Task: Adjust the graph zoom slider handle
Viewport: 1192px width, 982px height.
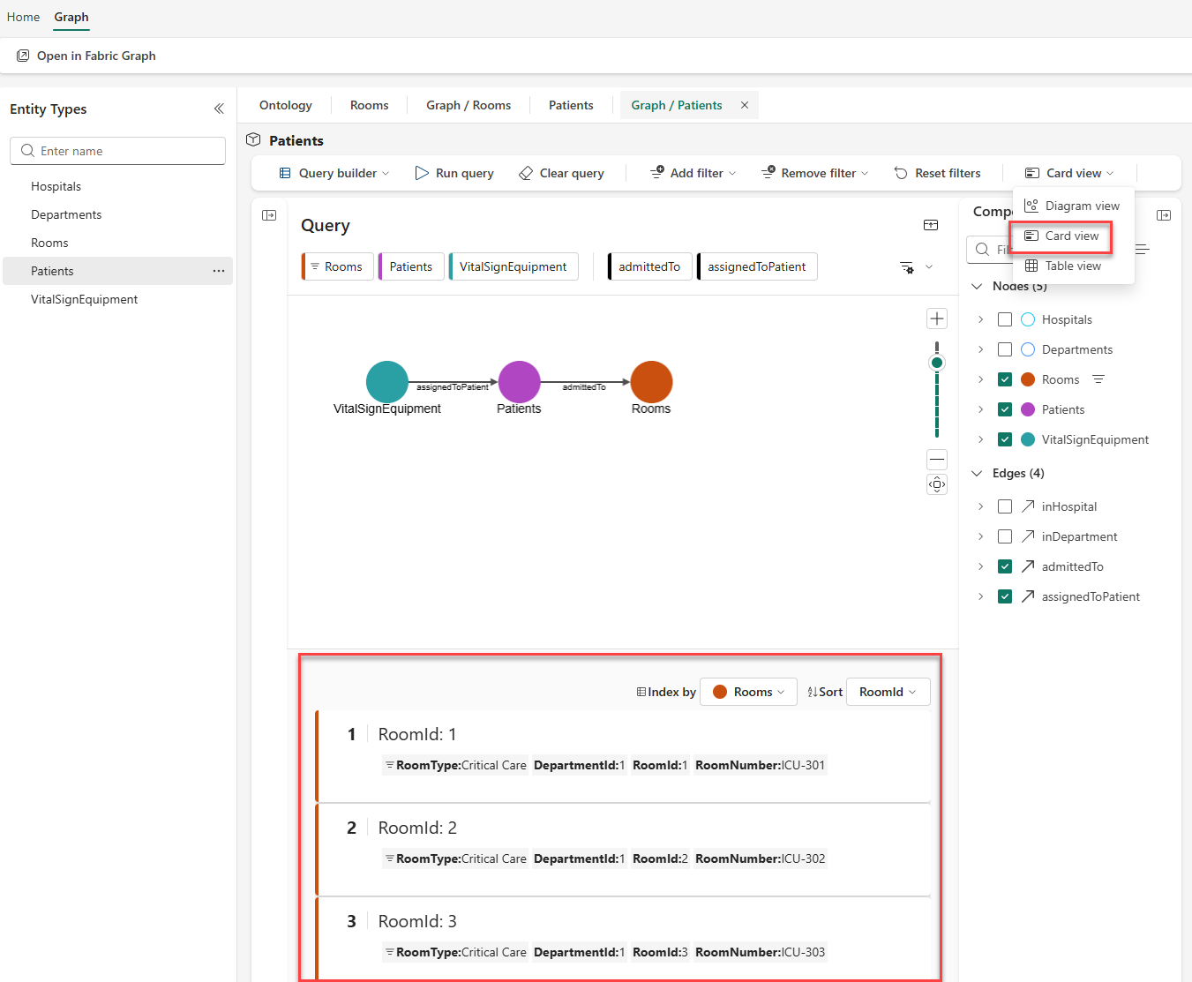Action: pyautogui.click(x=937, y=363)
